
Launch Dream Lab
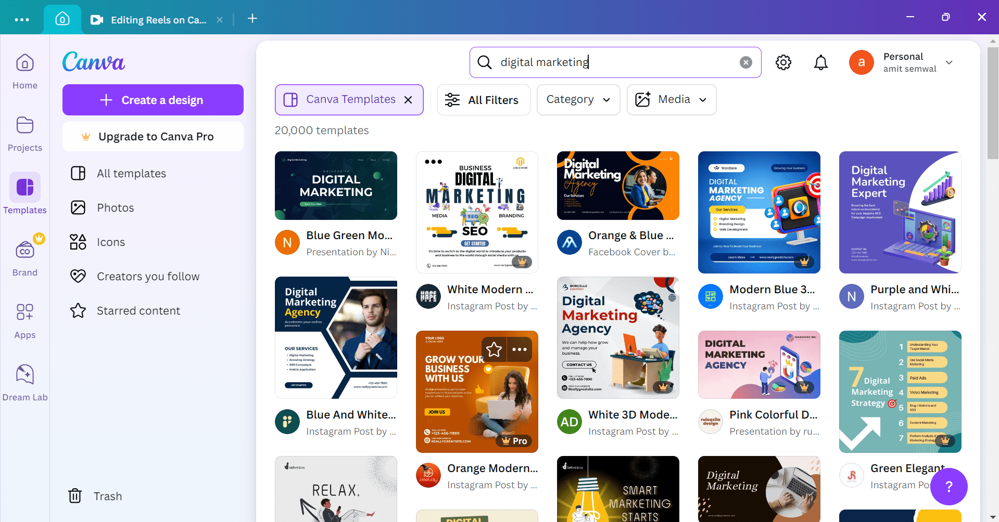(24, 381)
